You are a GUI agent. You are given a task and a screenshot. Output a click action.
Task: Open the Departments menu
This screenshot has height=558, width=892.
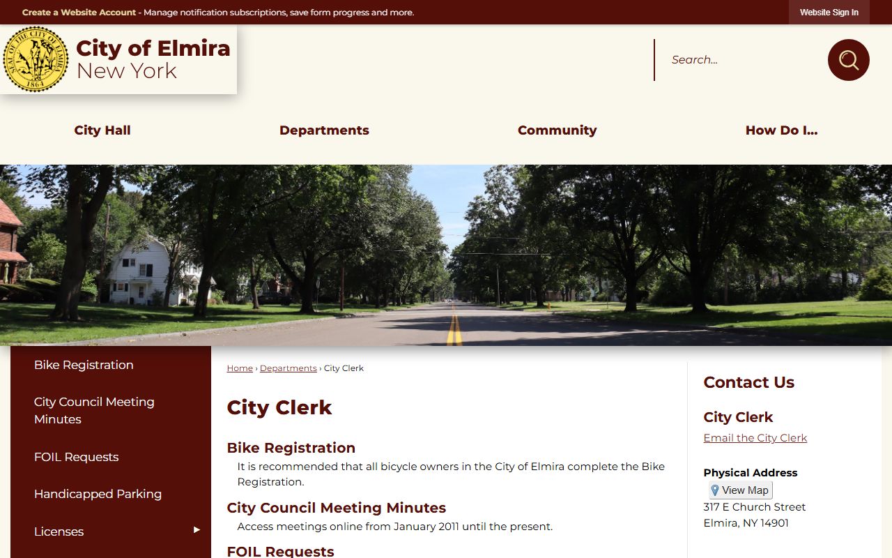pyautogui.click(x=324, y=130)
